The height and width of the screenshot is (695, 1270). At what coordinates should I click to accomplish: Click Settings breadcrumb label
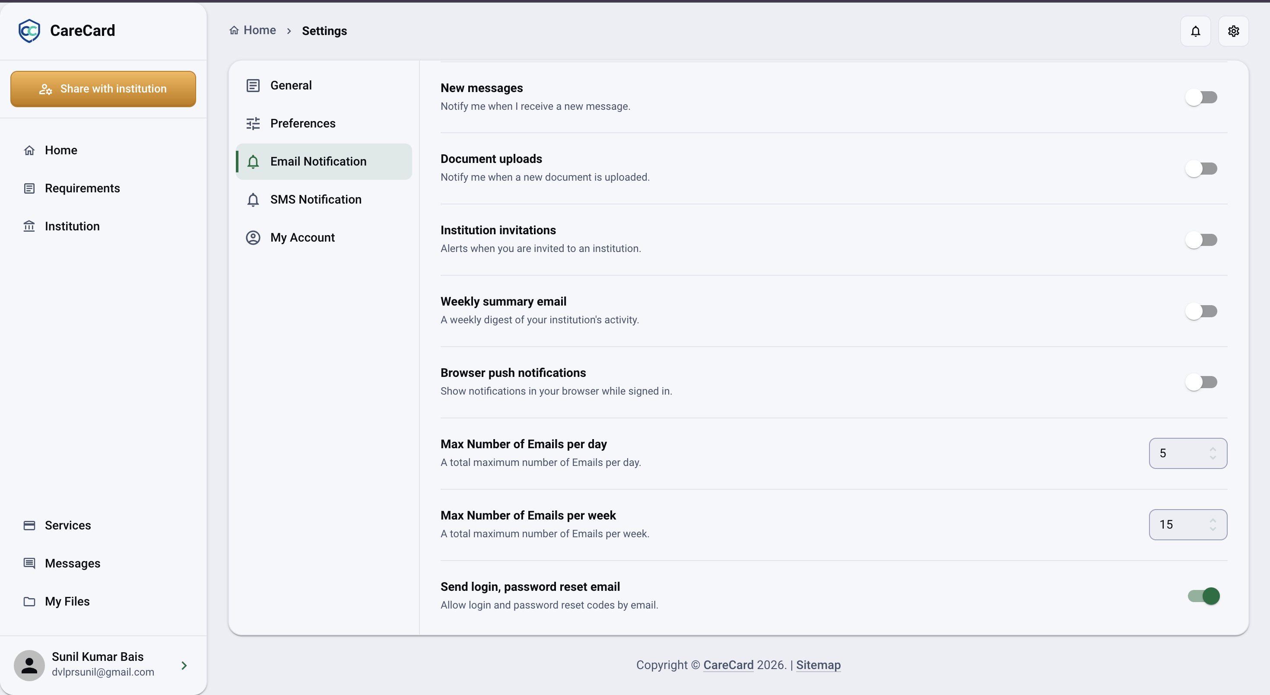coord(324,31)
